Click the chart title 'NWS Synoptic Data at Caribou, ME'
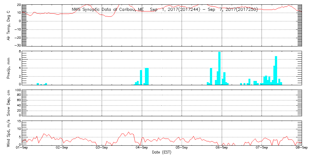The height and width of the screenshot is (155, 311). (108, 10)
